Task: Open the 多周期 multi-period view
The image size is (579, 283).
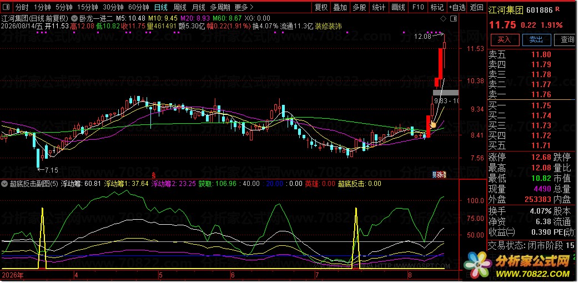Action: point(220,7)
